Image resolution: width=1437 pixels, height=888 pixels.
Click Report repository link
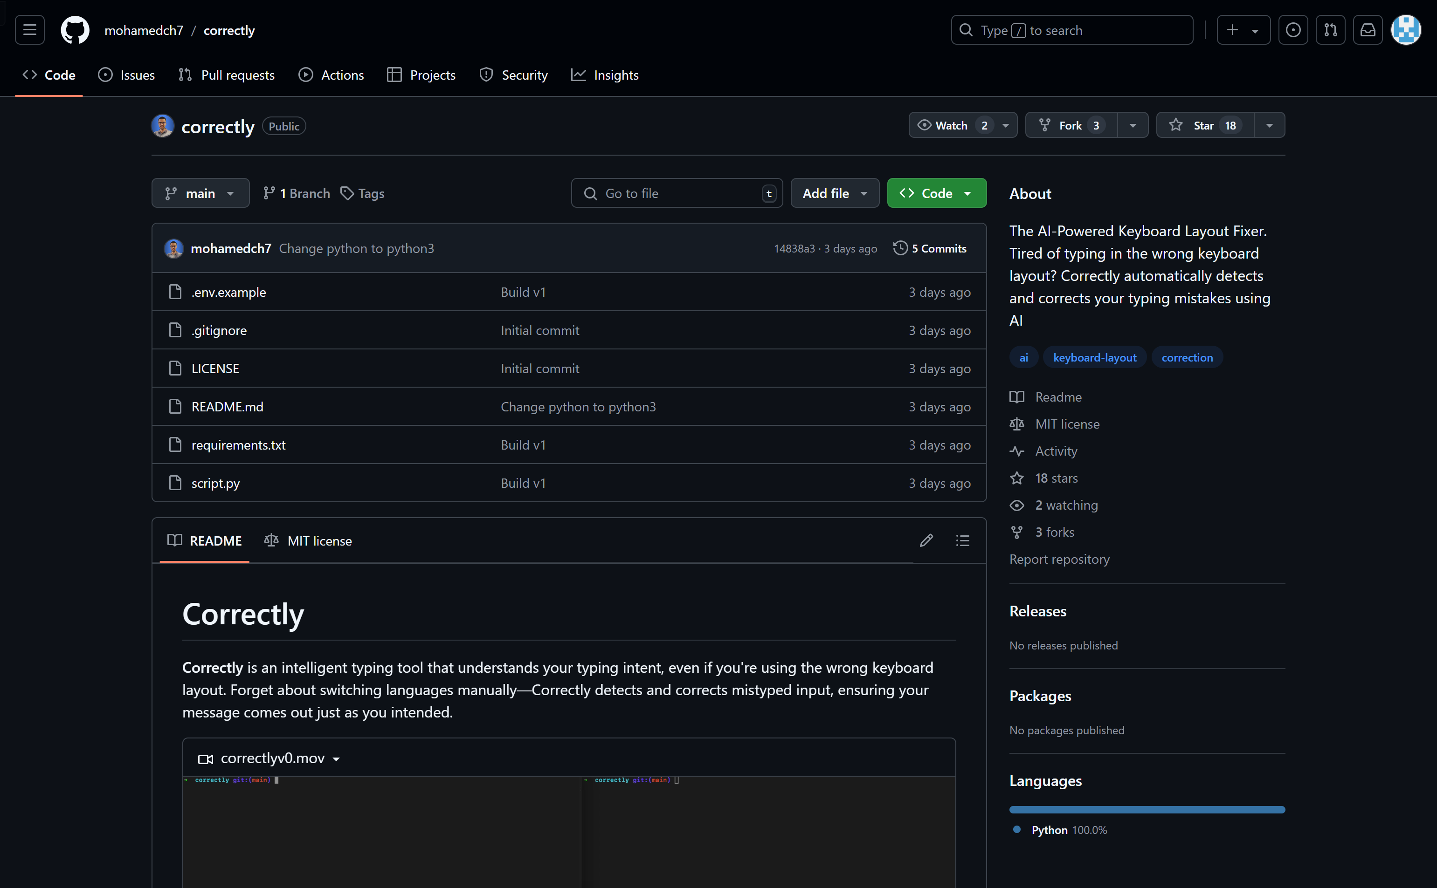[1059, 559]
